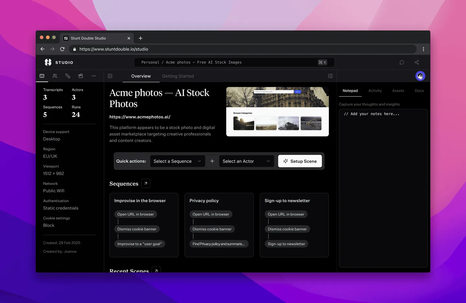Expand the Select a Sequence dropdown

(177, 161)
